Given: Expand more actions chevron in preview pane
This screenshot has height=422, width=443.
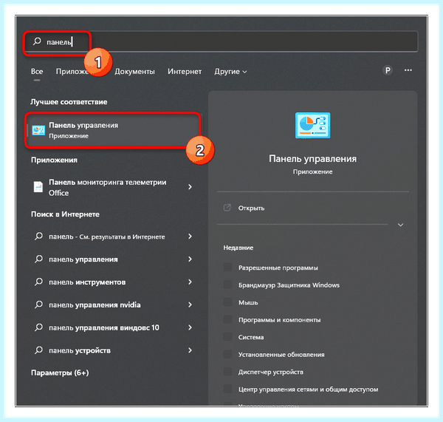Looking at the screenshot, I should point(400,225).
